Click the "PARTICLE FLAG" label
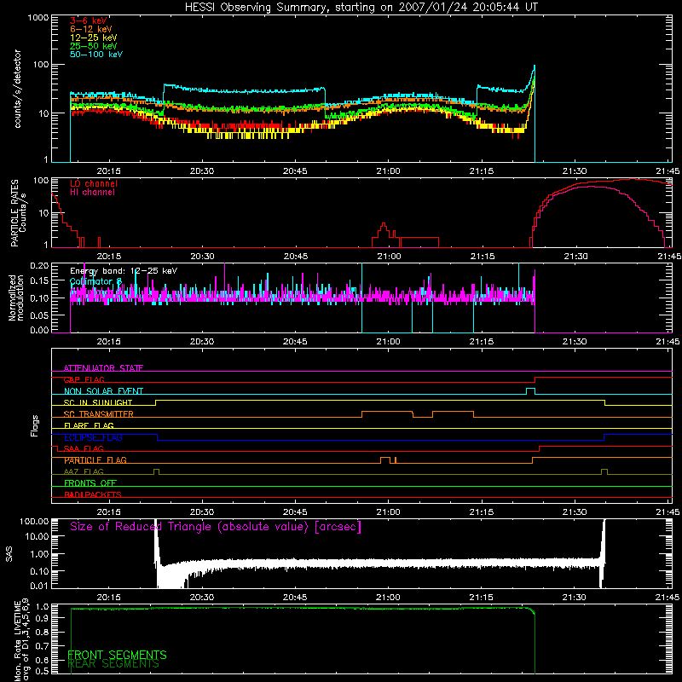The width and height of the screenshot is (682, 682). point(95,460)
